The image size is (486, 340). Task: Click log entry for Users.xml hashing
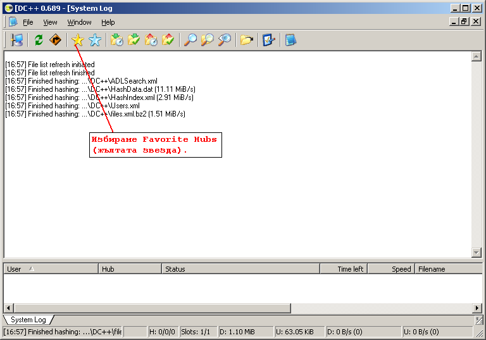[x=72, y=106]
